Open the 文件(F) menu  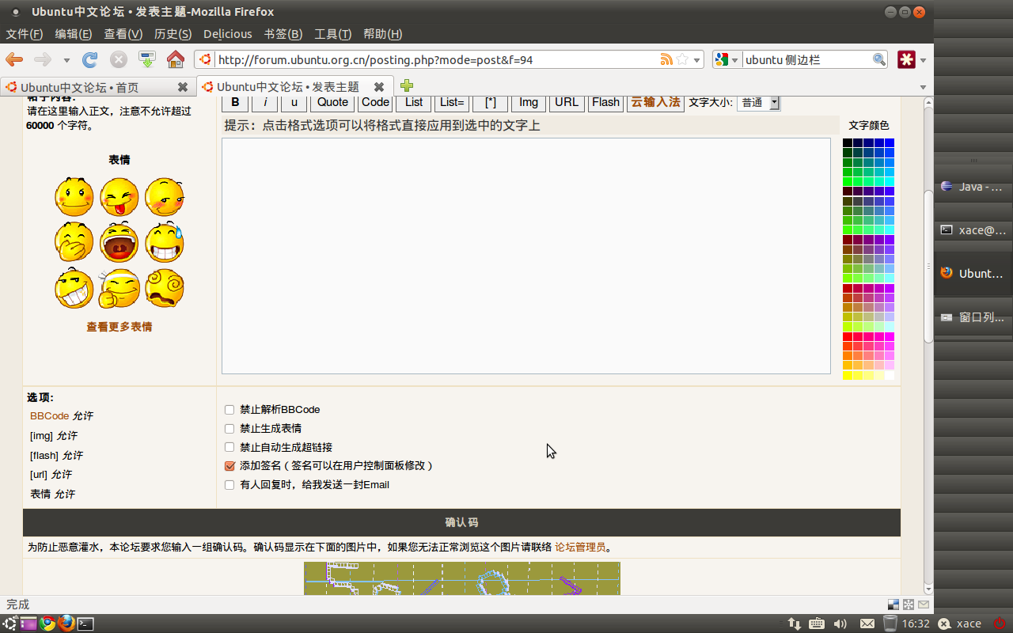25,34
